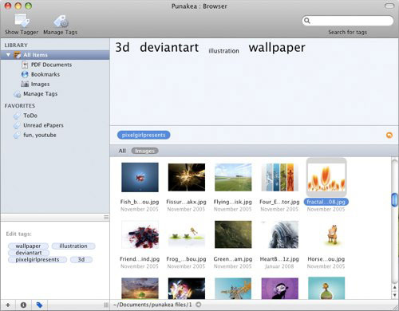This screenshot has height=311, width=399.
Task: Select the ToDo favorite
Action: [x=30, y=116]
